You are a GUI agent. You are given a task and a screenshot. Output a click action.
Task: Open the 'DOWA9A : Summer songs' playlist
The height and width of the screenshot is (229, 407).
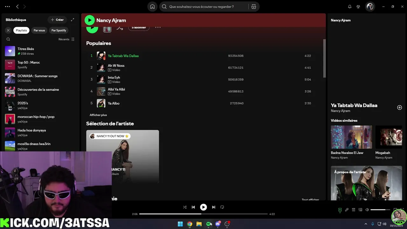click(x=40, y=78)
